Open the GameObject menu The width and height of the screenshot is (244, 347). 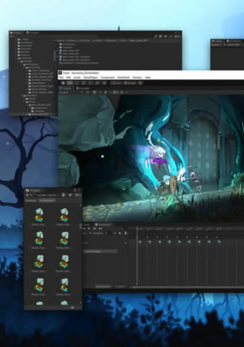pos(91,78)
